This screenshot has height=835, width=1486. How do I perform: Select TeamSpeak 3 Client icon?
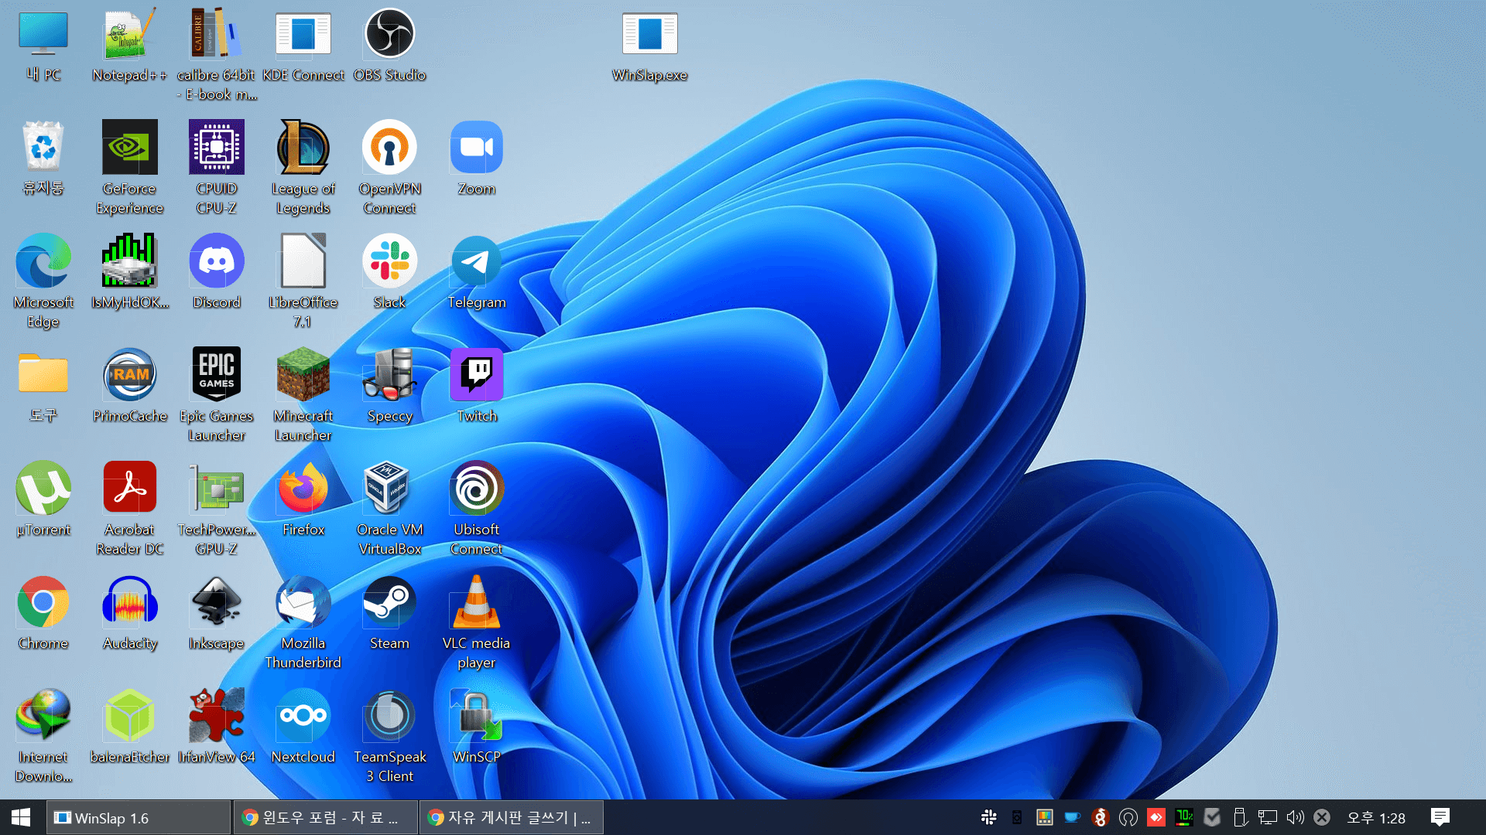click(x=390, y=735)
